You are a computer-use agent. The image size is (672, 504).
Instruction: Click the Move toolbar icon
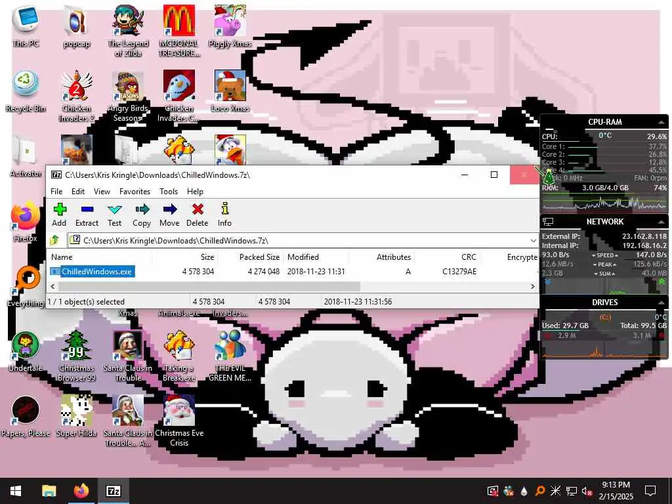tap(169, 215)
